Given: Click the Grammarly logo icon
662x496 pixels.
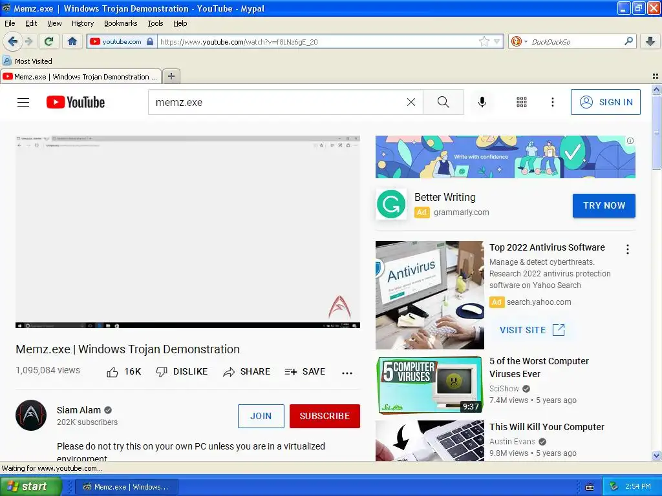Looking at the screenshot, I should [391, 204].
